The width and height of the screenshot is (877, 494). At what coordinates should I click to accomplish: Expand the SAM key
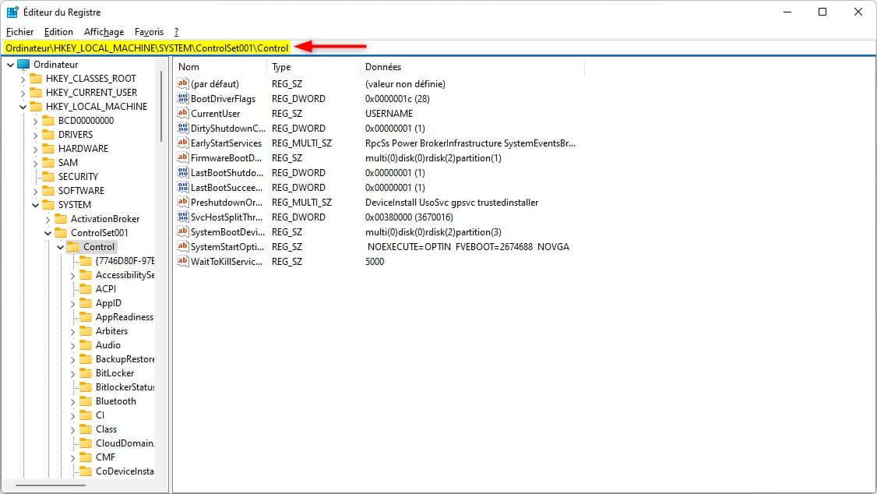coord(35,163)
